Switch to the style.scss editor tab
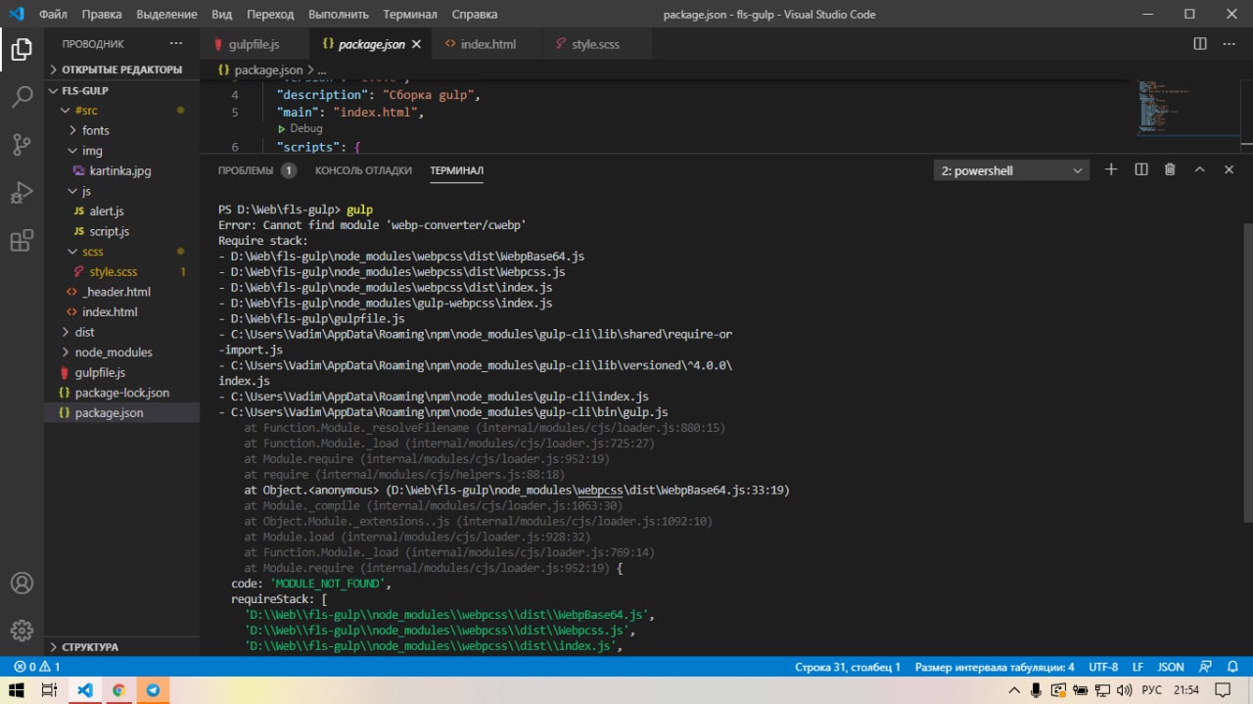The height and width of the screenshot is (704, 1253). click(x=595, y=44)
